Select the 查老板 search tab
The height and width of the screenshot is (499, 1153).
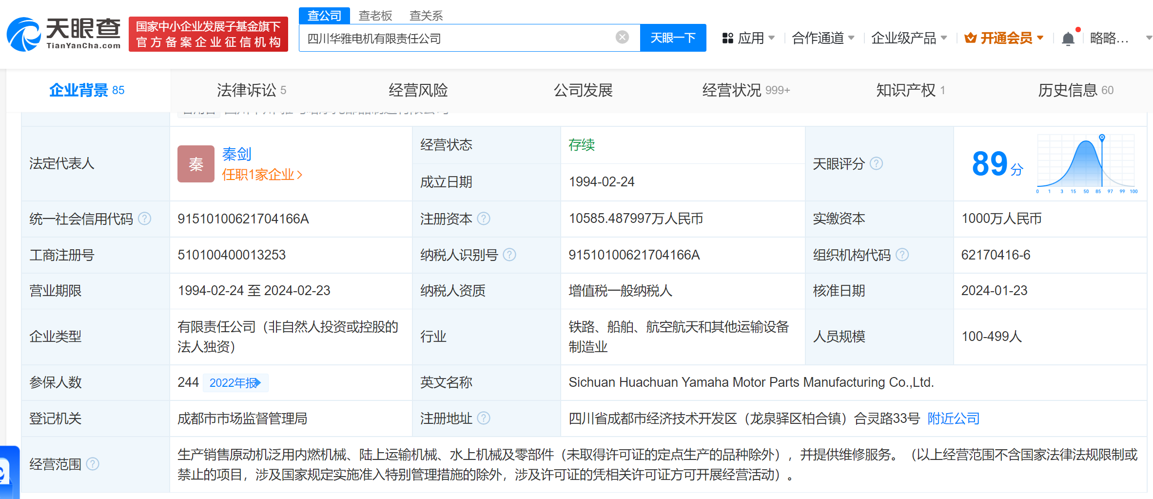click(375, 16)
